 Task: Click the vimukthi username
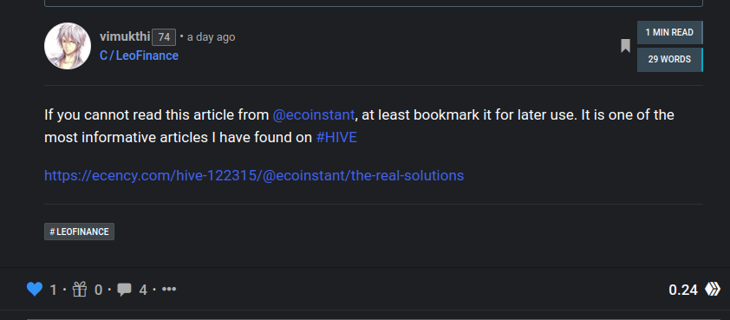pyautogui.click(x=125, y=36)
